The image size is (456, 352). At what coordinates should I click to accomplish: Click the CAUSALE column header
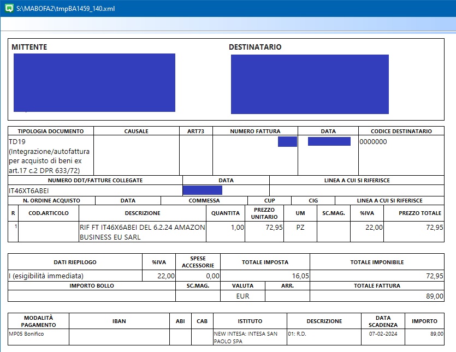tap(136, 131)
